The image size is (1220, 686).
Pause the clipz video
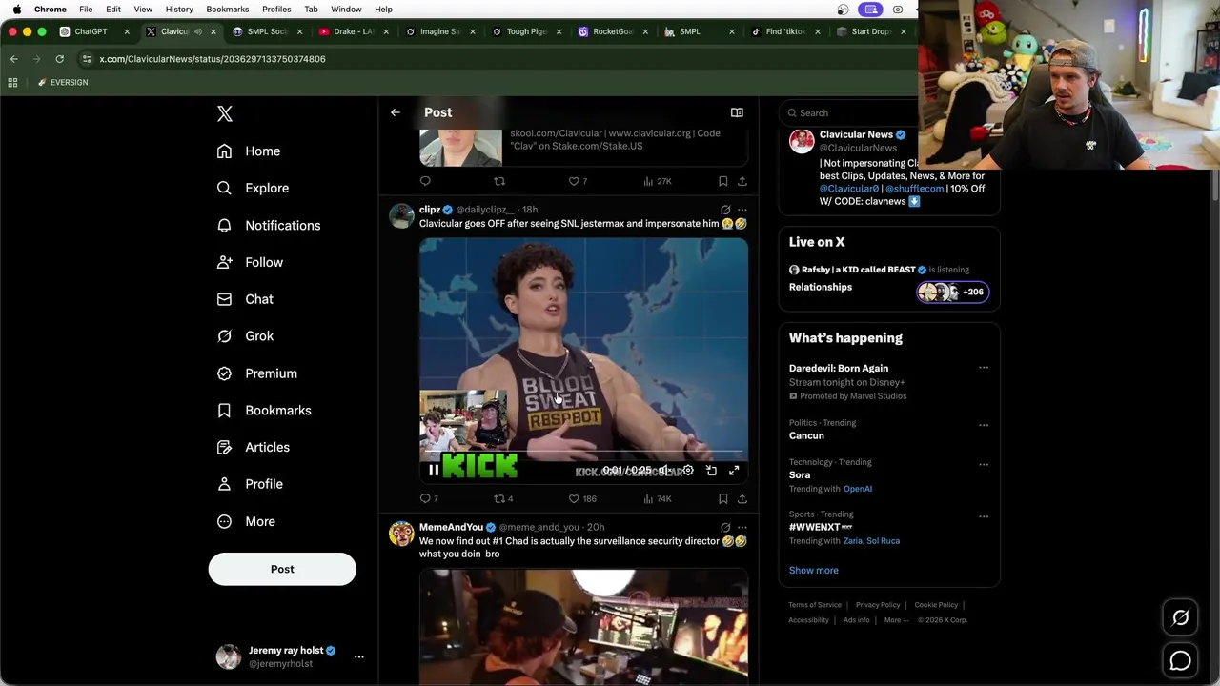pos(434,470)
